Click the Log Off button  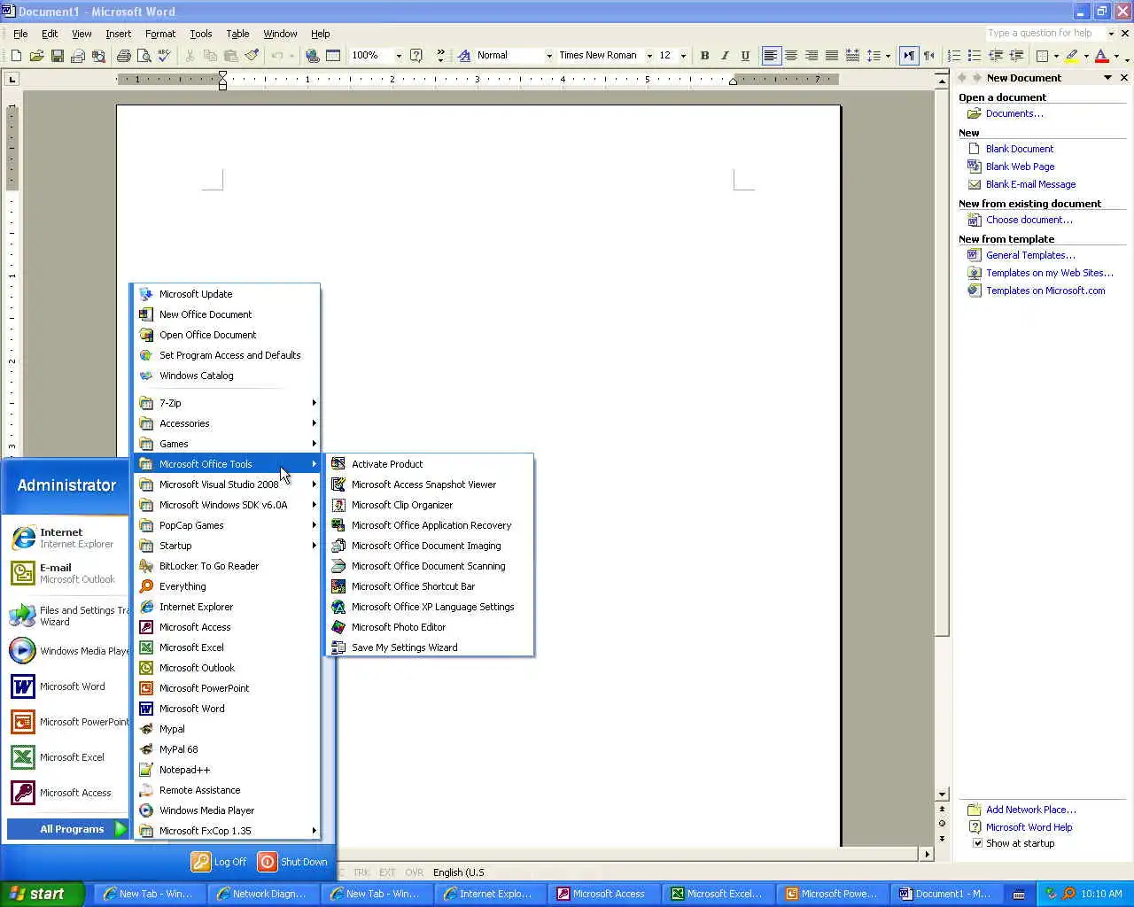(x=220, y=862)
